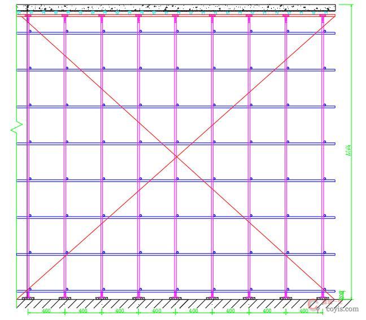Viewport: 366px width, 320px height.
Task: Select the leftmost 400 dimension label
Action: (46, 311)
